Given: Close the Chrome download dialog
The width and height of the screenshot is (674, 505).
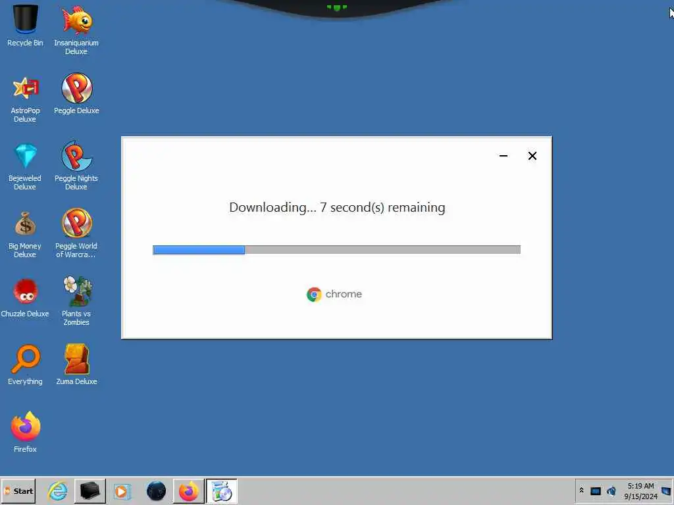Looking at the screenshot, I should click(532, 156).
